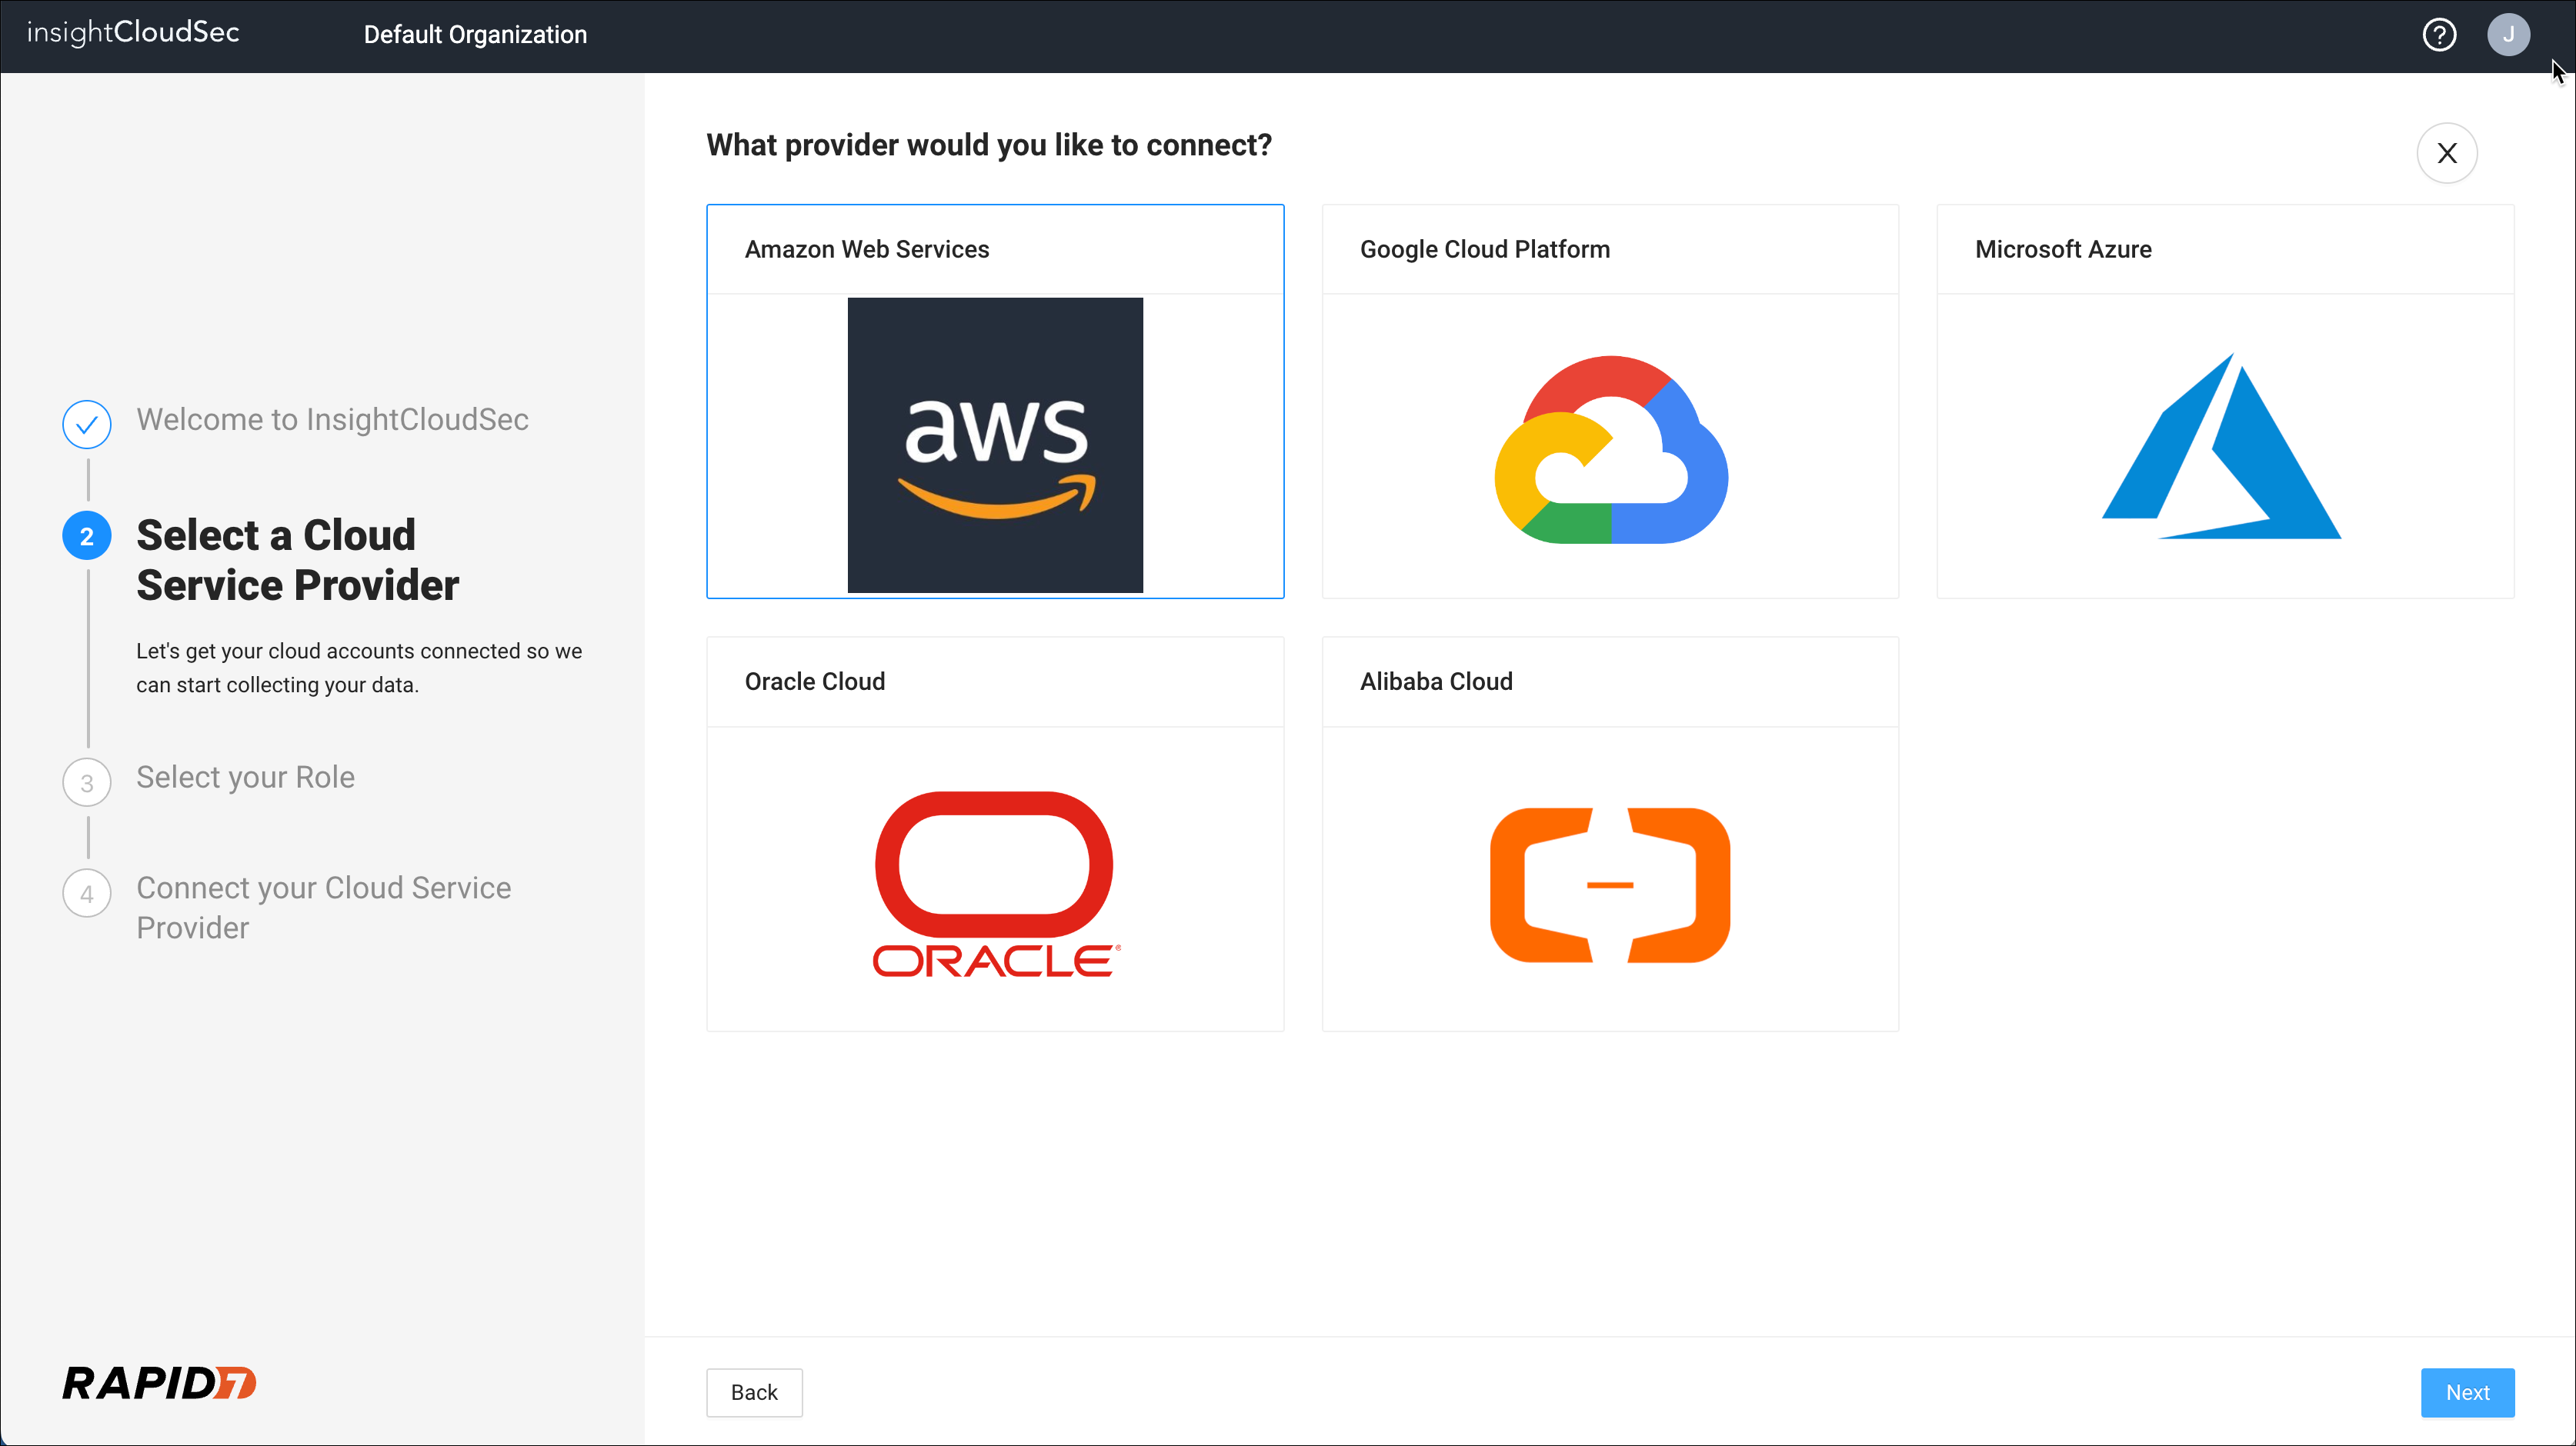Select the Oracle logo image
This screenshot has height=1446, width=2576.
[995, 884]
